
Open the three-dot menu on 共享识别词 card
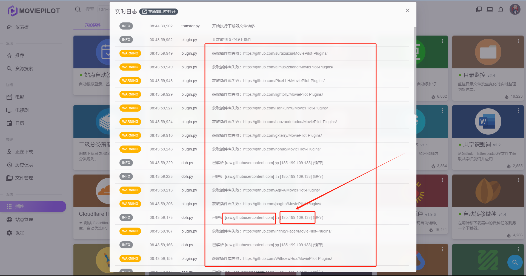coord(518,111)
